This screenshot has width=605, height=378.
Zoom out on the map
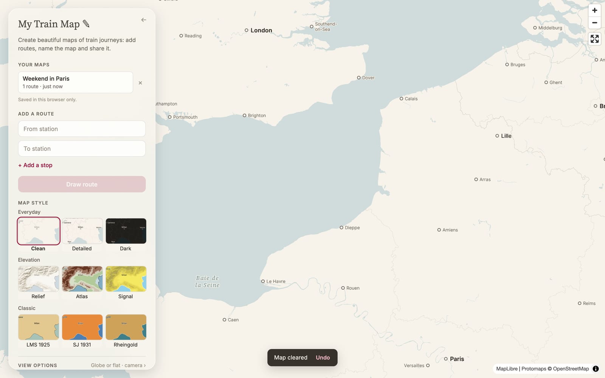tap(594, 23)
